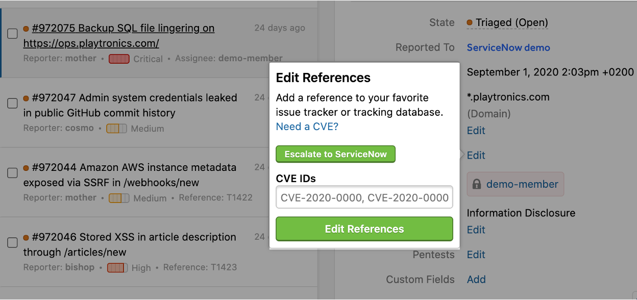This screenshot has height=300, width=637.
Task: Open report #972075 Backup SQL file
Action: [124, 28]
